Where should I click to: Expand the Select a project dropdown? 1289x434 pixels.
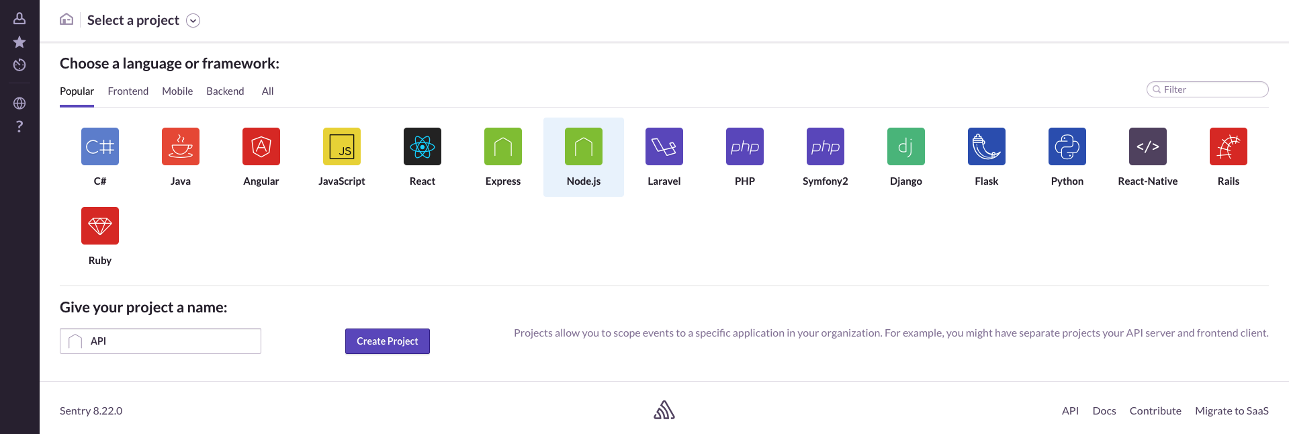pyautogui.click(x=193, y=21)
